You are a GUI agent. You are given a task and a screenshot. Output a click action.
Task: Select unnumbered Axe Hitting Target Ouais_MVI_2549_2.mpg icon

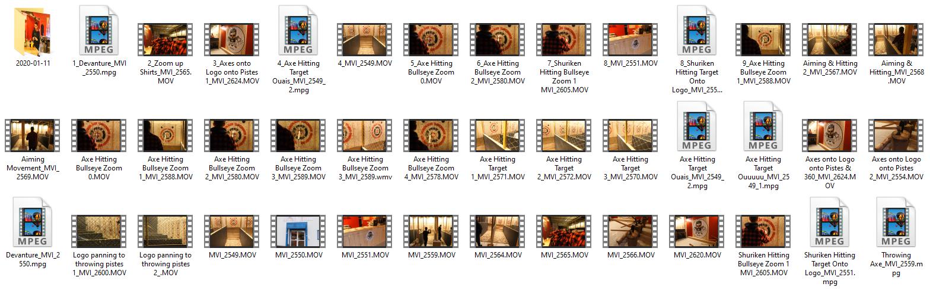pos(697,127)
